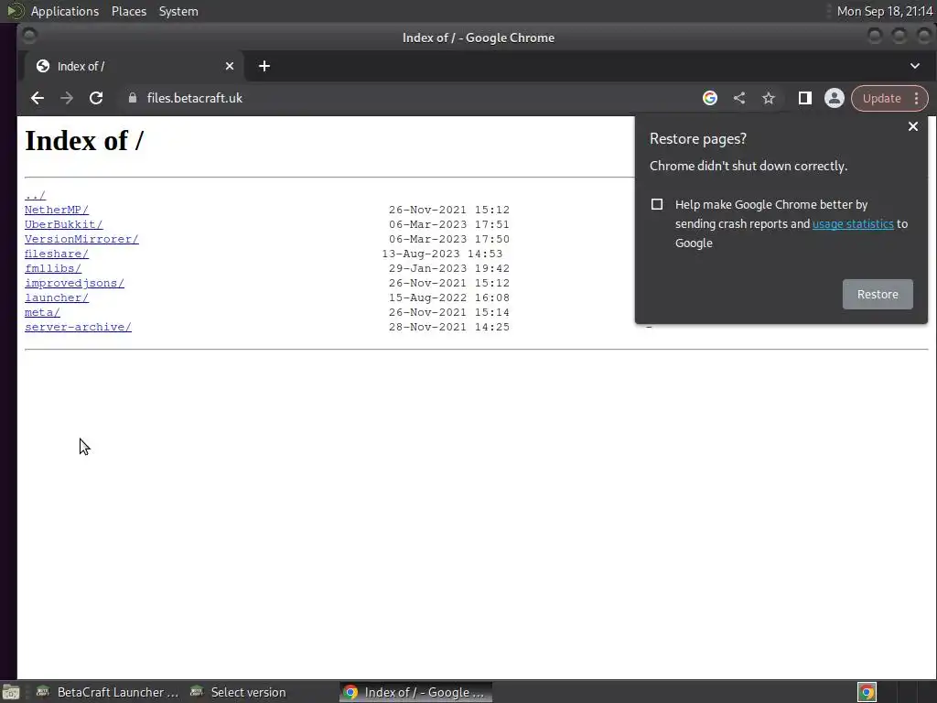Open the fileshare/ directory
937x703 pixels.
tap(56, 254)
